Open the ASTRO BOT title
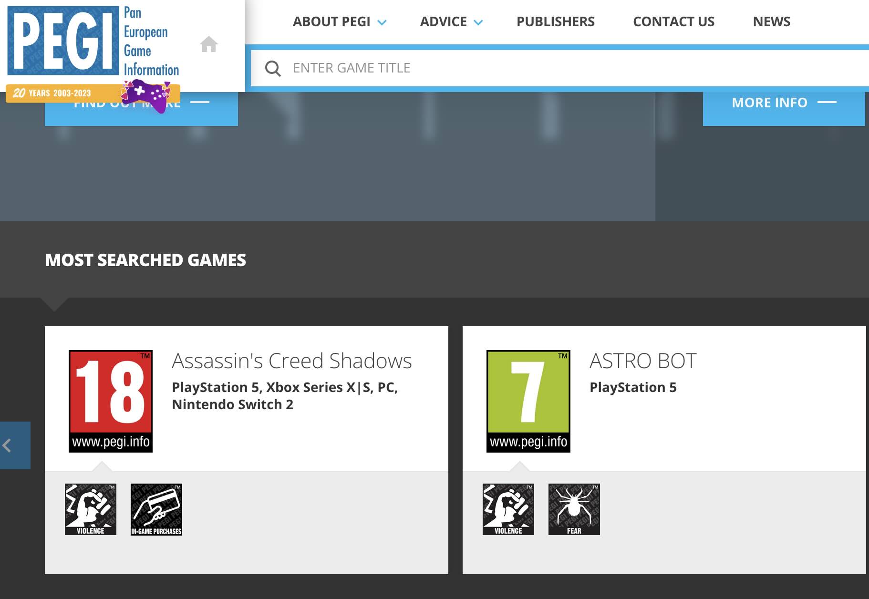869x599 pixels. coord(643,361)
